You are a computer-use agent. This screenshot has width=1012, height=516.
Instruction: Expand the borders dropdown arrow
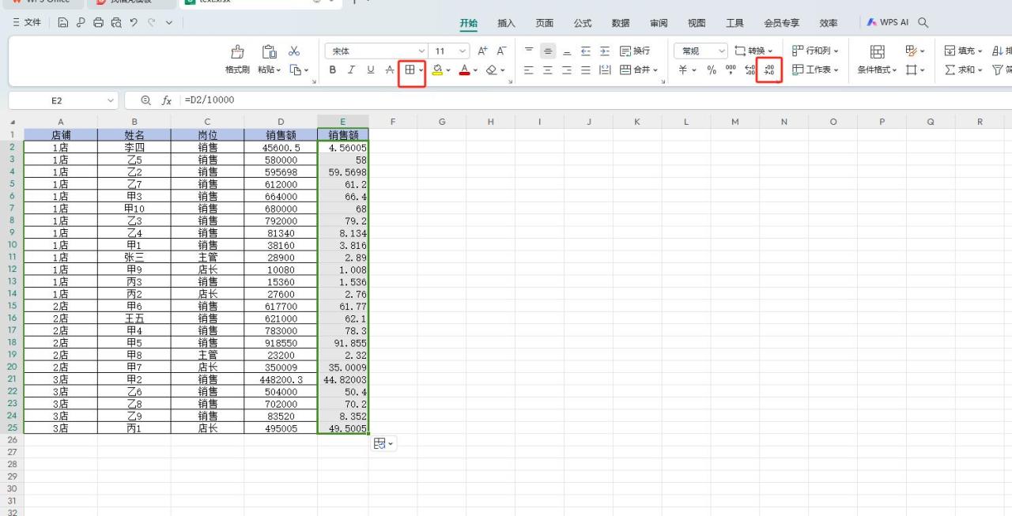421,70
